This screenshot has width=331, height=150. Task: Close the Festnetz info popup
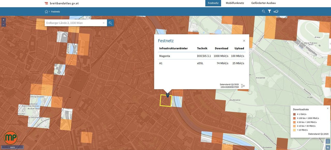click(x=244, y=41)
